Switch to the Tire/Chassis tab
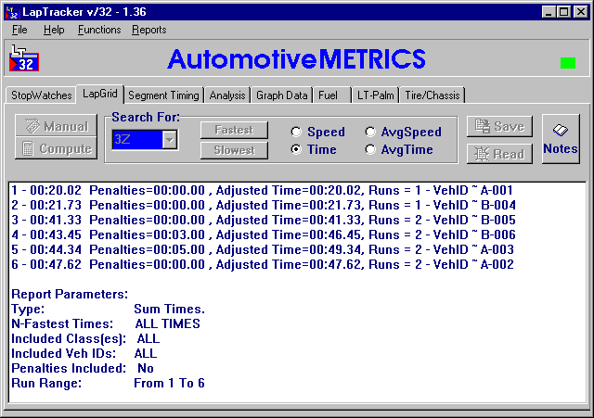 pyautogui.click(x=433, y=95)
